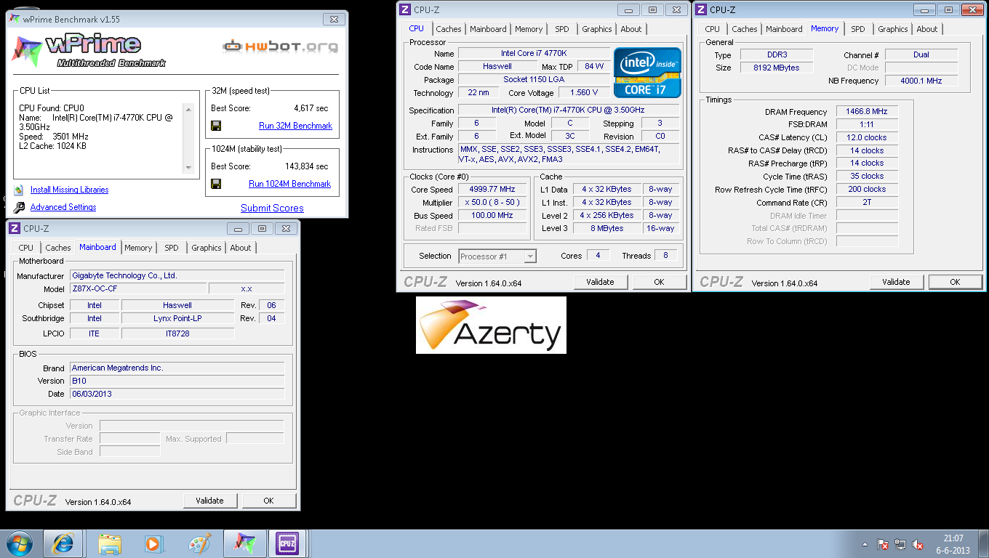Screen dimensions: 989x558
Task: Click NB Frequency value 4000.1 MHz
Action: 921,81
